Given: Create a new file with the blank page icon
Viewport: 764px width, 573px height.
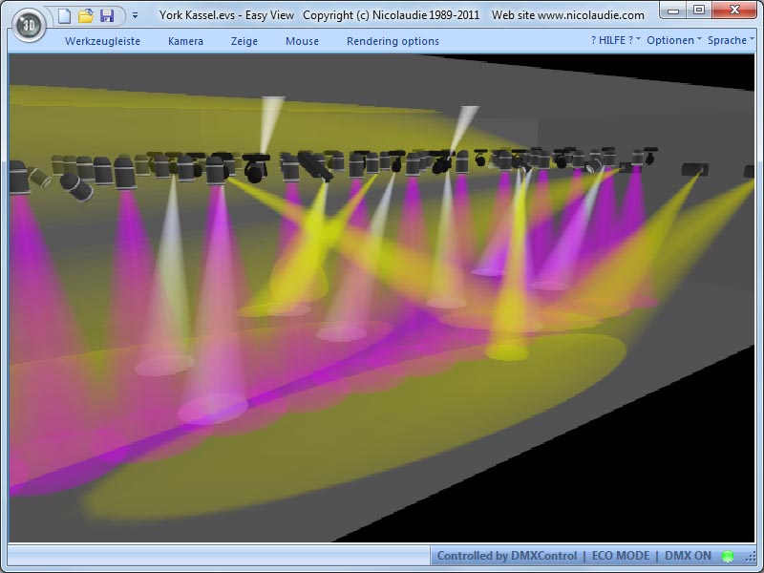Looking at the screenshot, I should [64, 15].
